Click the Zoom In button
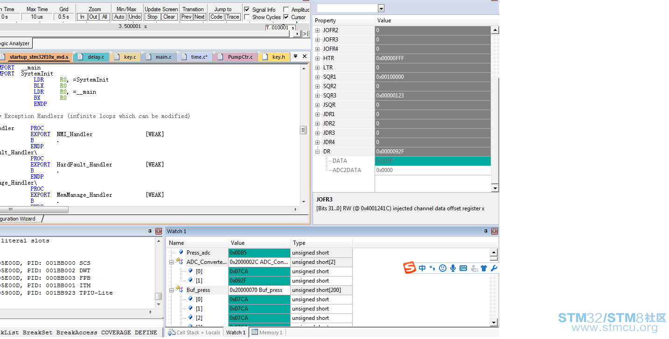This screenshot has height=339, width=669. point(82,17)
